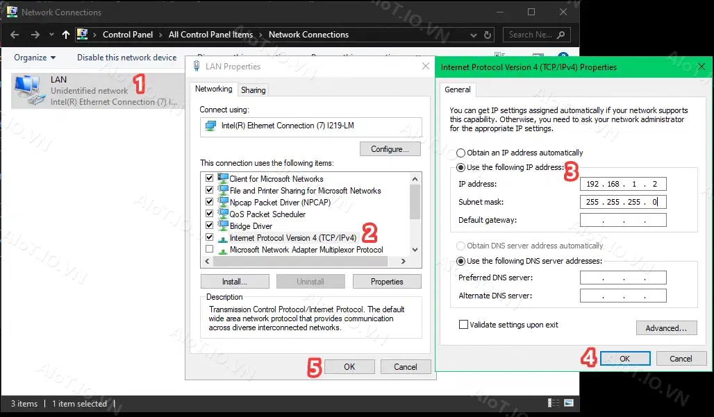Click All Control Panel Items breadcrumb
Viewport: 714px width, 417px height.
pyautogui.click(x=210, y=35)
